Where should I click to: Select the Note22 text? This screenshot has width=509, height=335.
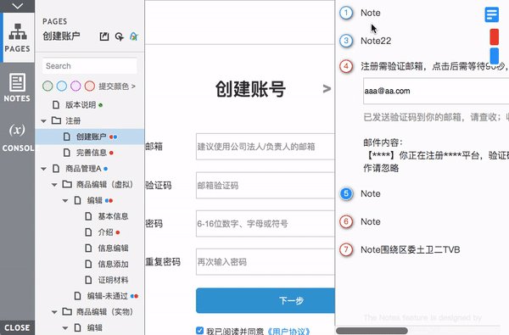click(x=376, y=41)
